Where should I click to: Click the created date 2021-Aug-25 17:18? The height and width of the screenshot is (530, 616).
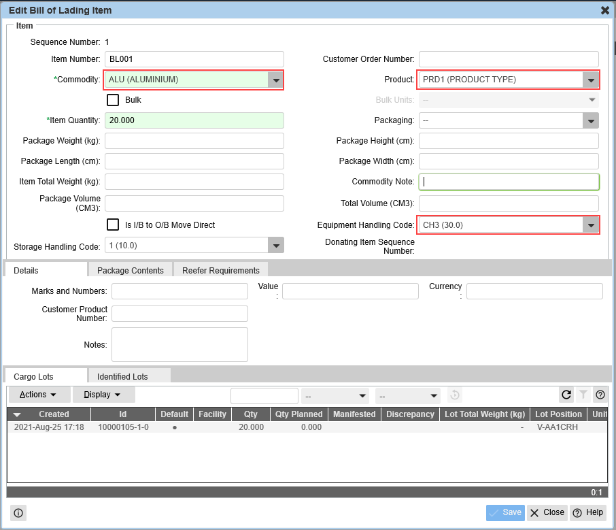(x=49, y=427)
